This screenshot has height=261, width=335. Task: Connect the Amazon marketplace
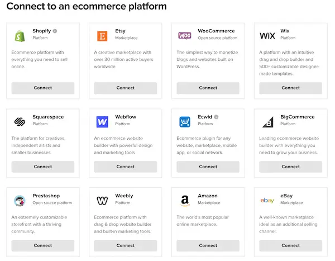(x=208, y=245)
